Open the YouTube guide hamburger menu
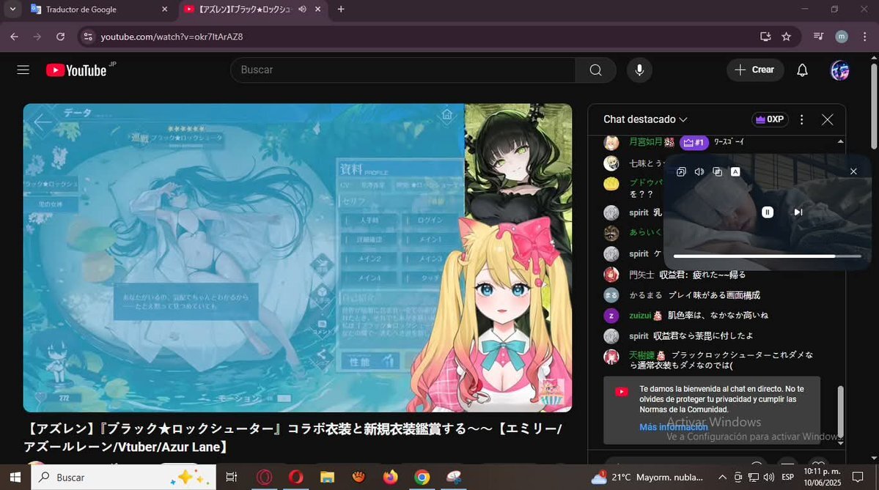The width and height of the screenshot is (879, 490). pyautogui.click(x=23, y=70)
